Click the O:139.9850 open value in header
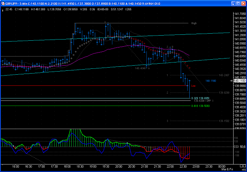The height and width of the screenshot is (172, 247). [71, 9]
